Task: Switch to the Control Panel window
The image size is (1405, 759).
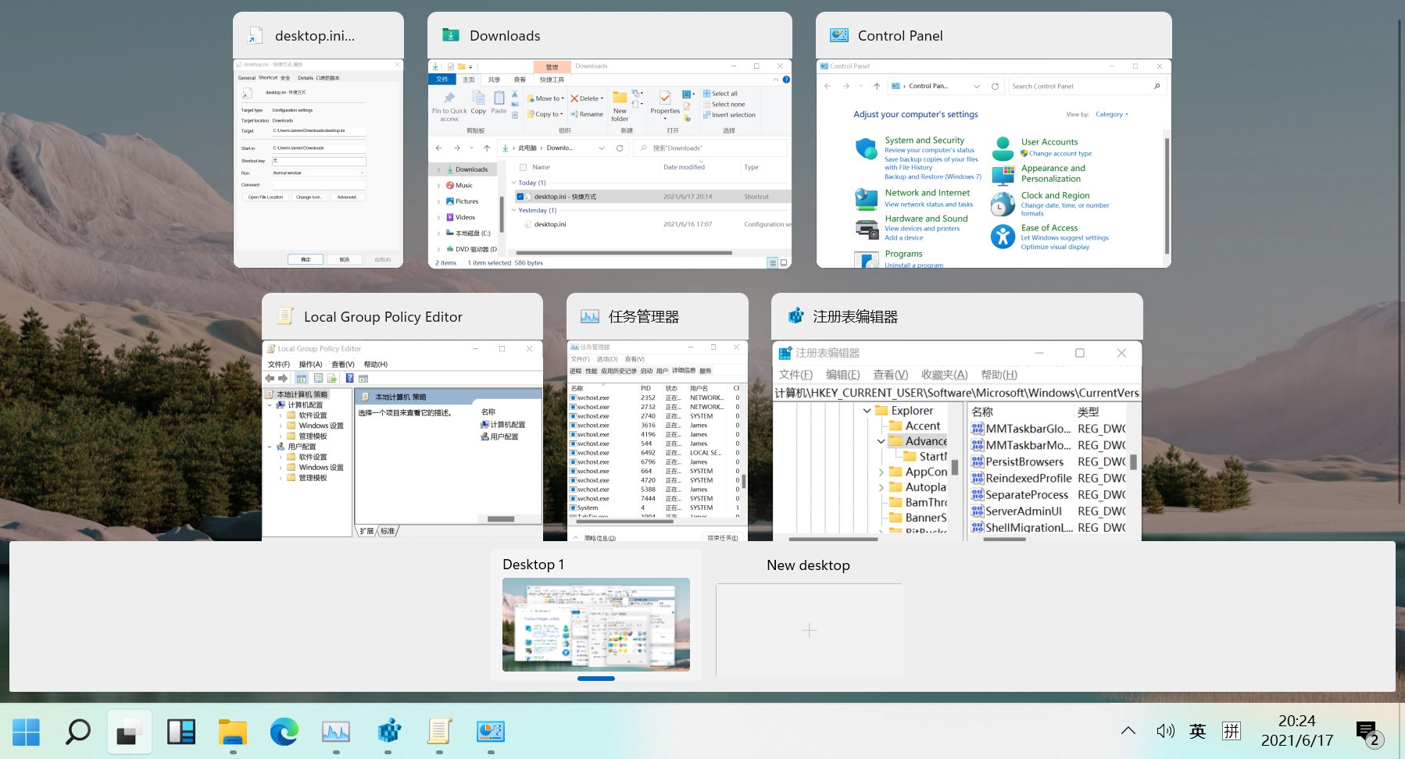Action: pos(994,141)
